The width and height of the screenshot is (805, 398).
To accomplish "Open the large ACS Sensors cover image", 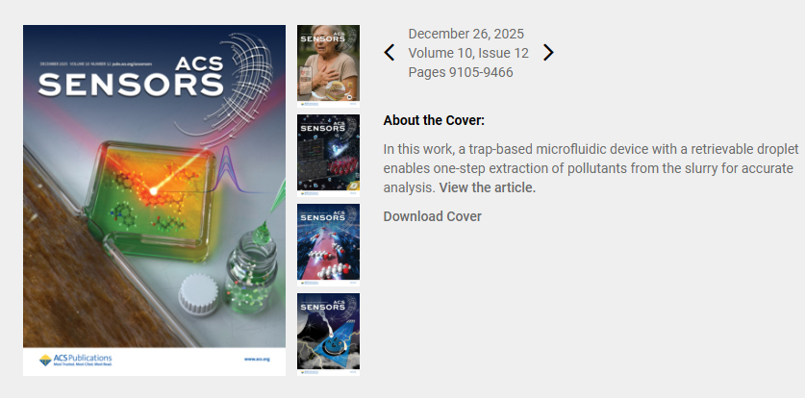I will [x=154, y=200].
